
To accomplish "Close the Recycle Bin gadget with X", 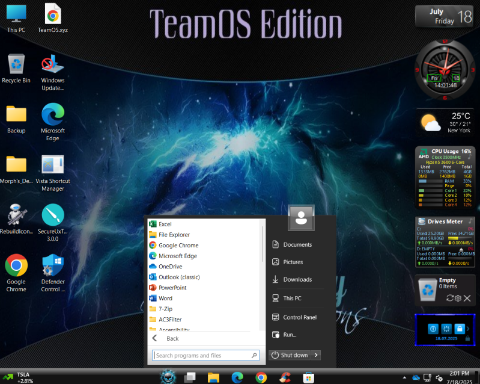I will point(467,298).
